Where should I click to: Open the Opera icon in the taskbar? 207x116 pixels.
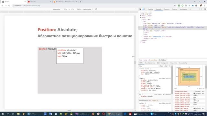[103, 114]
